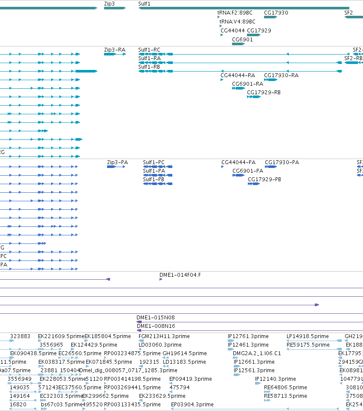The height and width of the screenshot is (411, 363).
Task: Click the FGM213H11.3prime EST label
Action: pyautogui.click(x=164, y=336)
